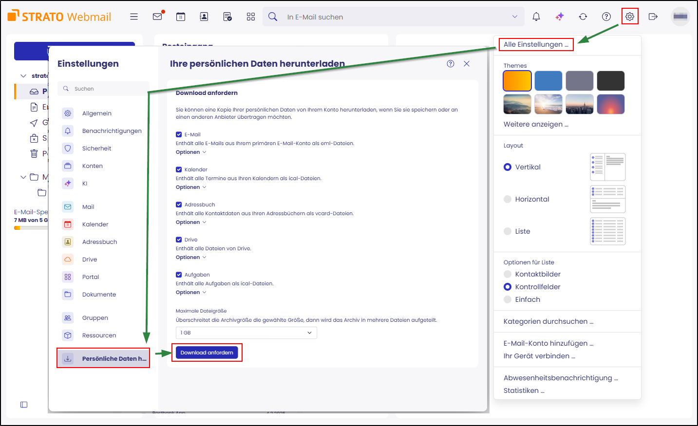The height and width of the screenshot is (426, 698).
Task: Uncheck the Kalender export option
Action: [x=179, y=169]
